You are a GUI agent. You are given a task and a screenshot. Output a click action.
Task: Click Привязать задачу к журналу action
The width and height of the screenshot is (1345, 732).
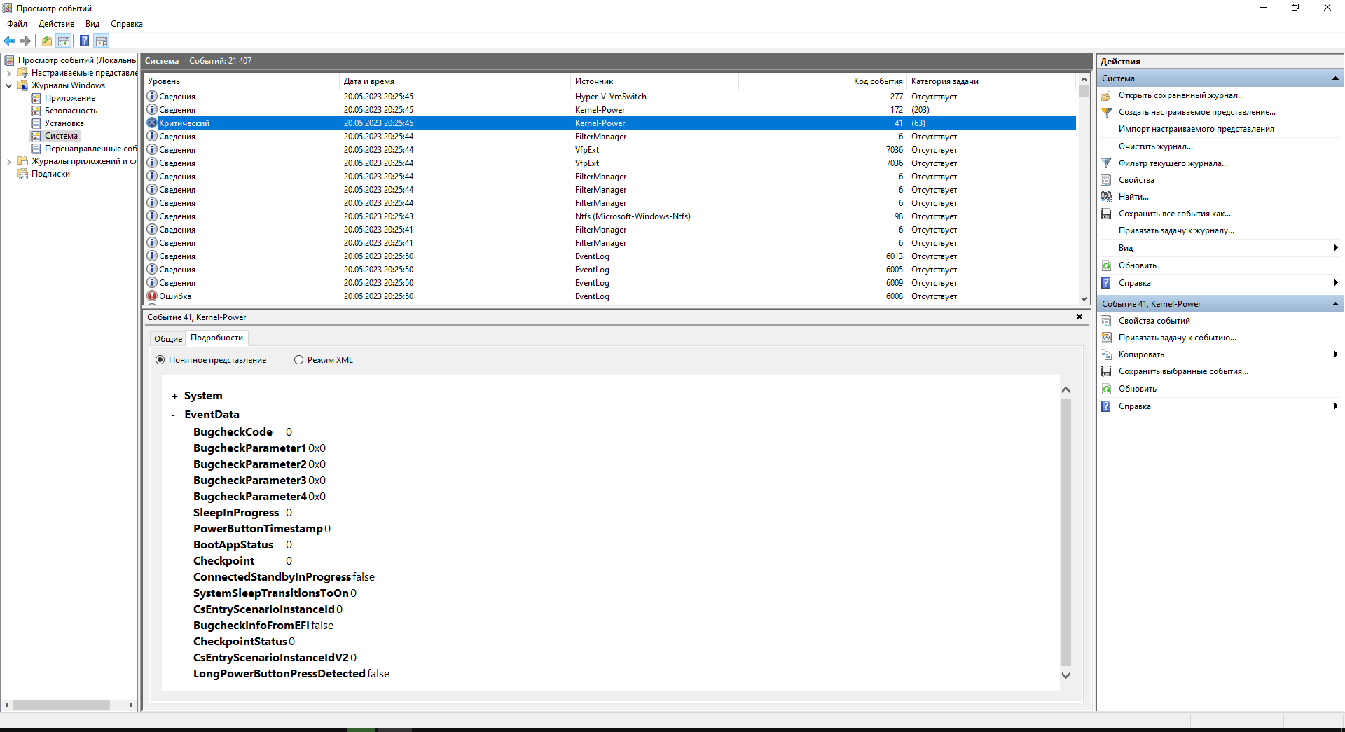[x=1176, y=230]
